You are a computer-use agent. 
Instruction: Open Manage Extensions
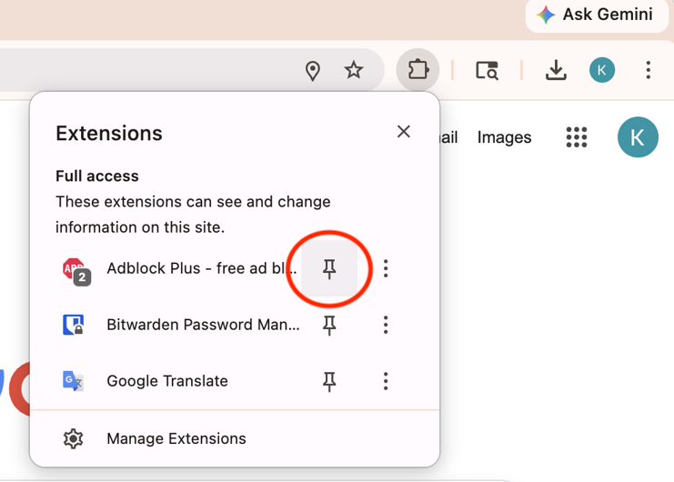[176, 438]
